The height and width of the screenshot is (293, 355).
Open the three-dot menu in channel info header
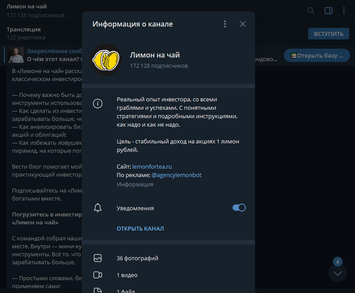225,24
